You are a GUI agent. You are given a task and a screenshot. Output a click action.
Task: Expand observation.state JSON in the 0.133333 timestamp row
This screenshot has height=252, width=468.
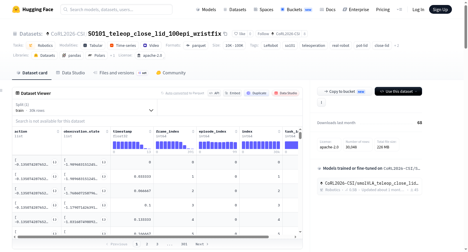[x=104, y=220]
